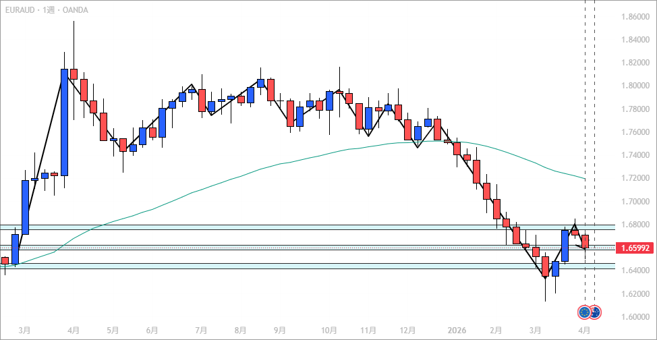Click the 1.80000 price scale label

click(635, 86)
